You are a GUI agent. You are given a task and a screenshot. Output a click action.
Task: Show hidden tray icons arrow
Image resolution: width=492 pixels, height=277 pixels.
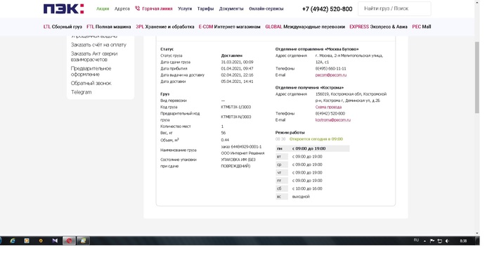(x=425, y=241)
